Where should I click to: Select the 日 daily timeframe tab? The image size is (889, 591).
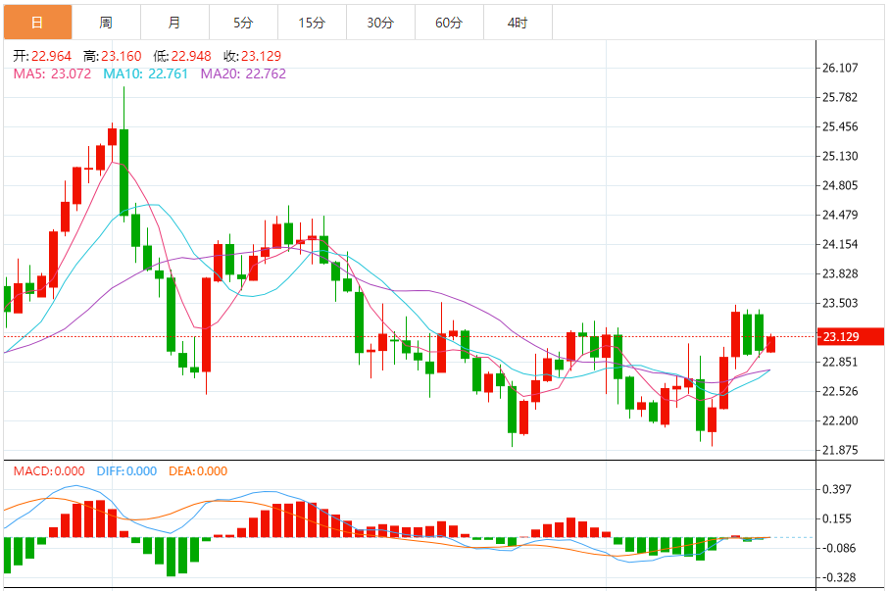[37, 23]
